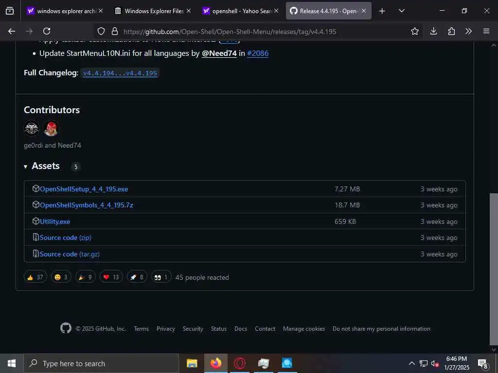Open @Need74 user profile link
This screenshot has height=373, width=498.
pyautogui.click(x=219, y=53)
